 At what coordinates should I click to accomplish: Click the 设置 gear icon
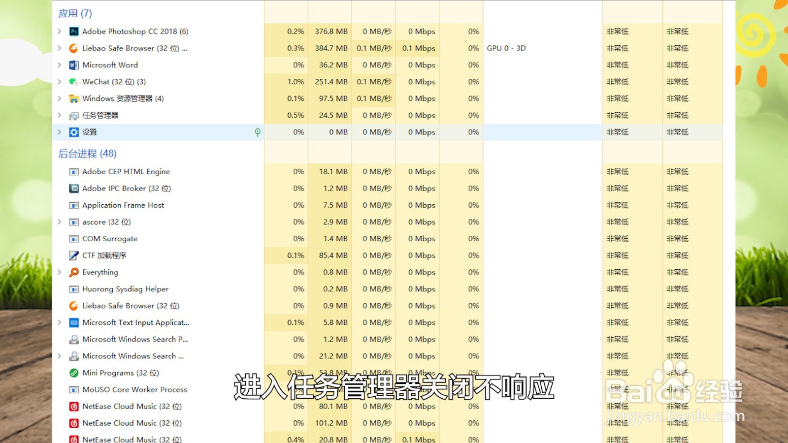pos(74,132)
